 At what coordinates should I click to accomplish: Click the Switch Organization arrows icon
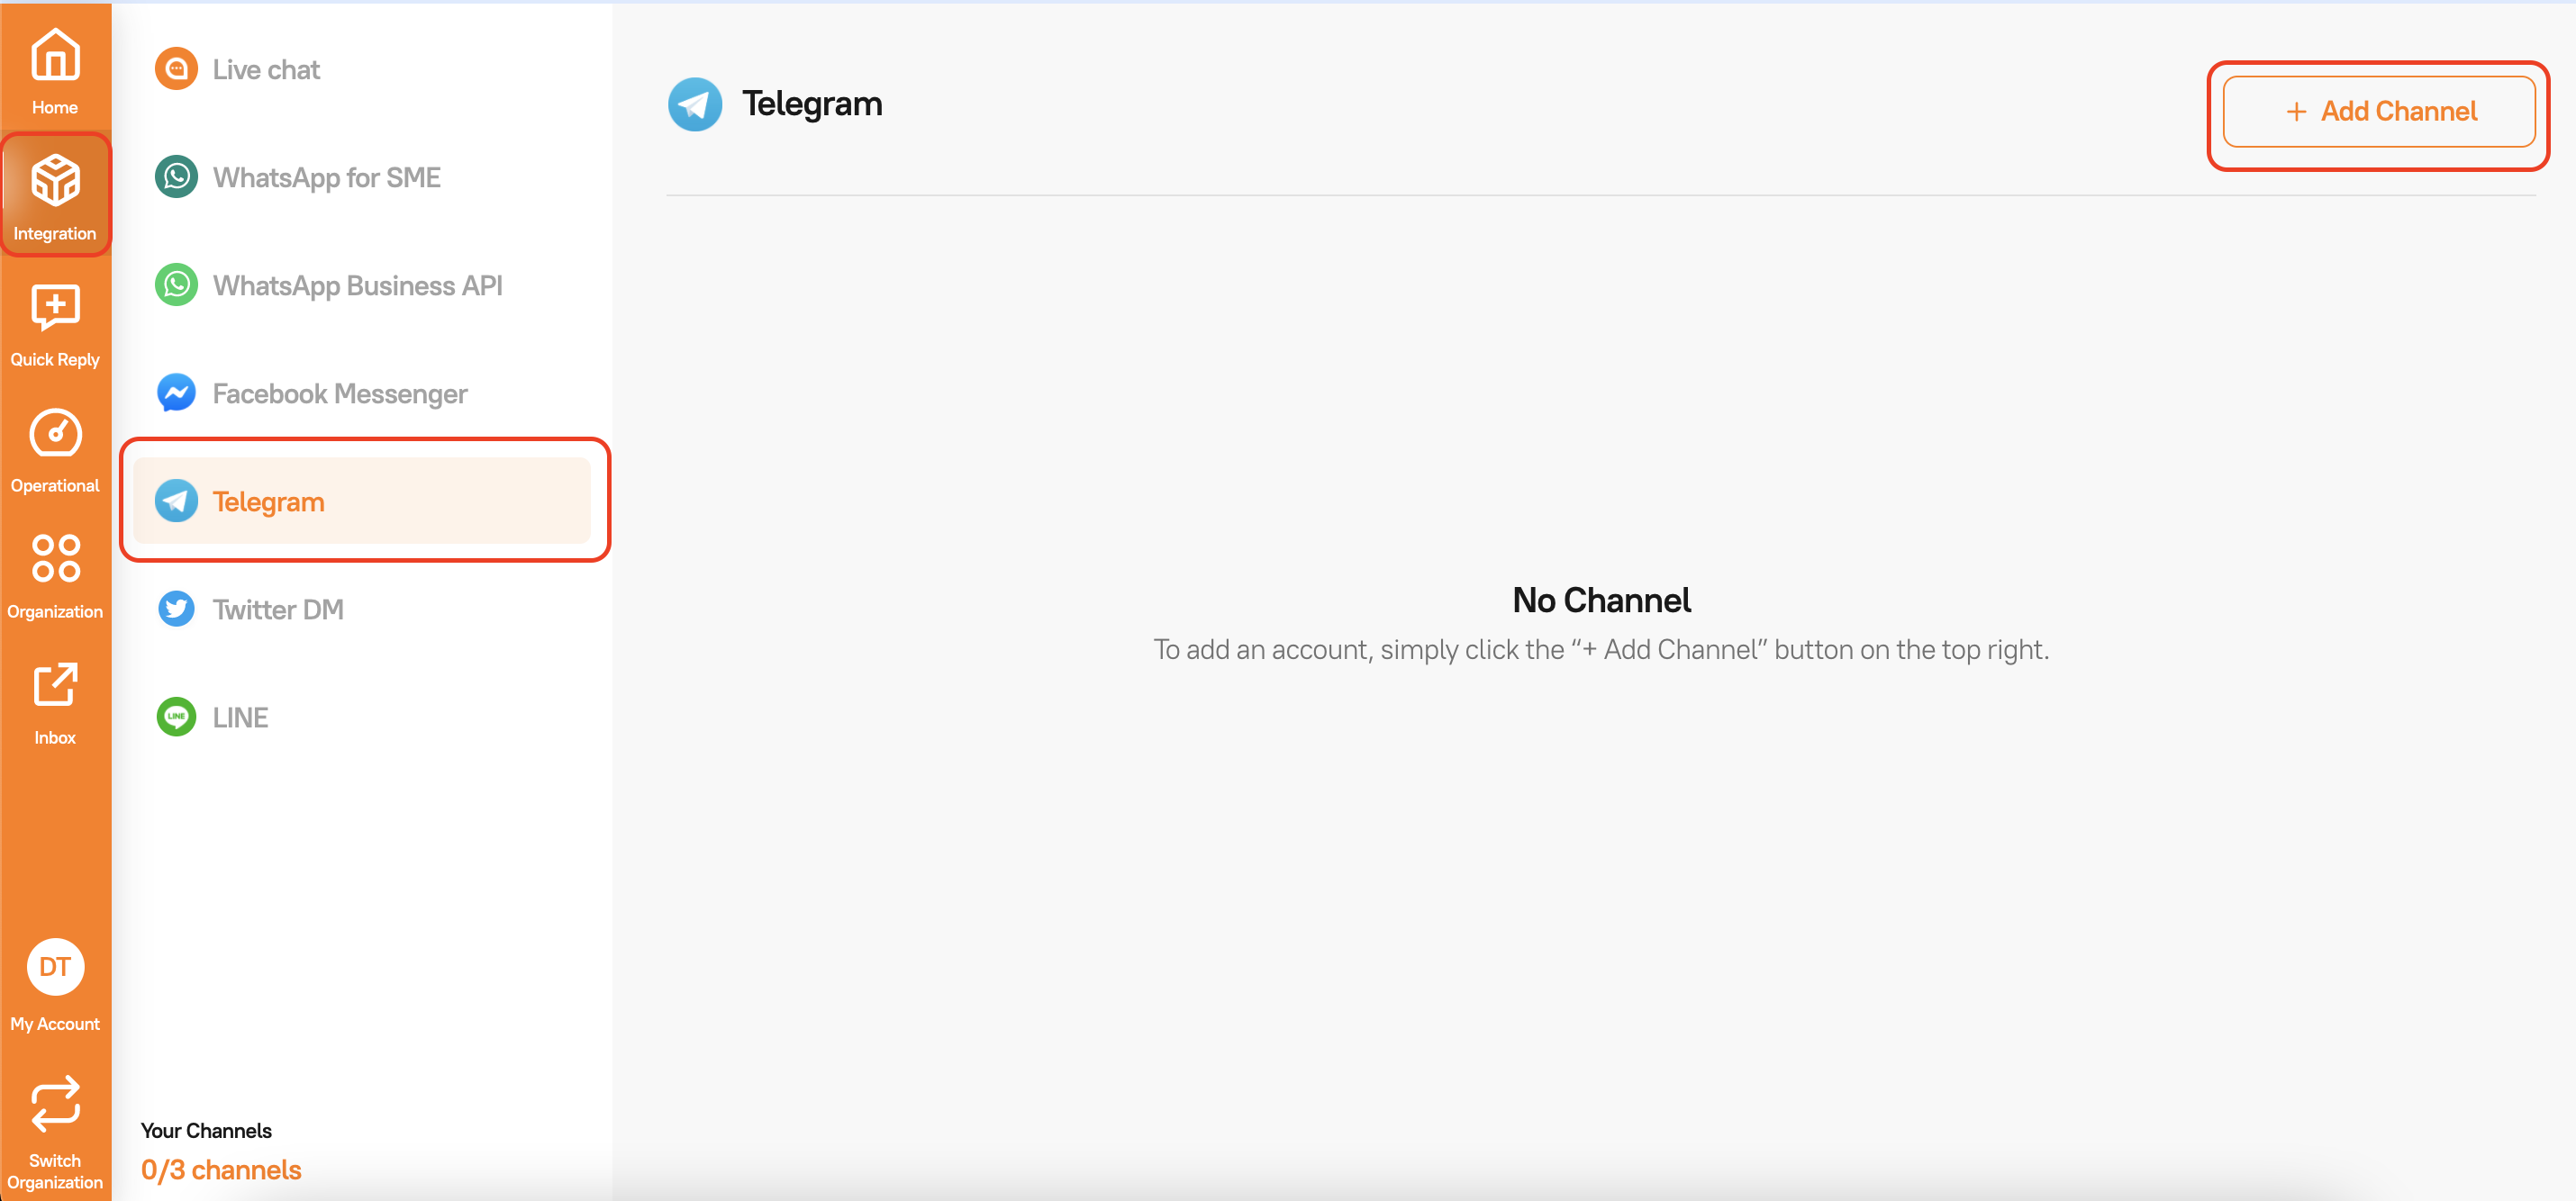coord(55,1104)
